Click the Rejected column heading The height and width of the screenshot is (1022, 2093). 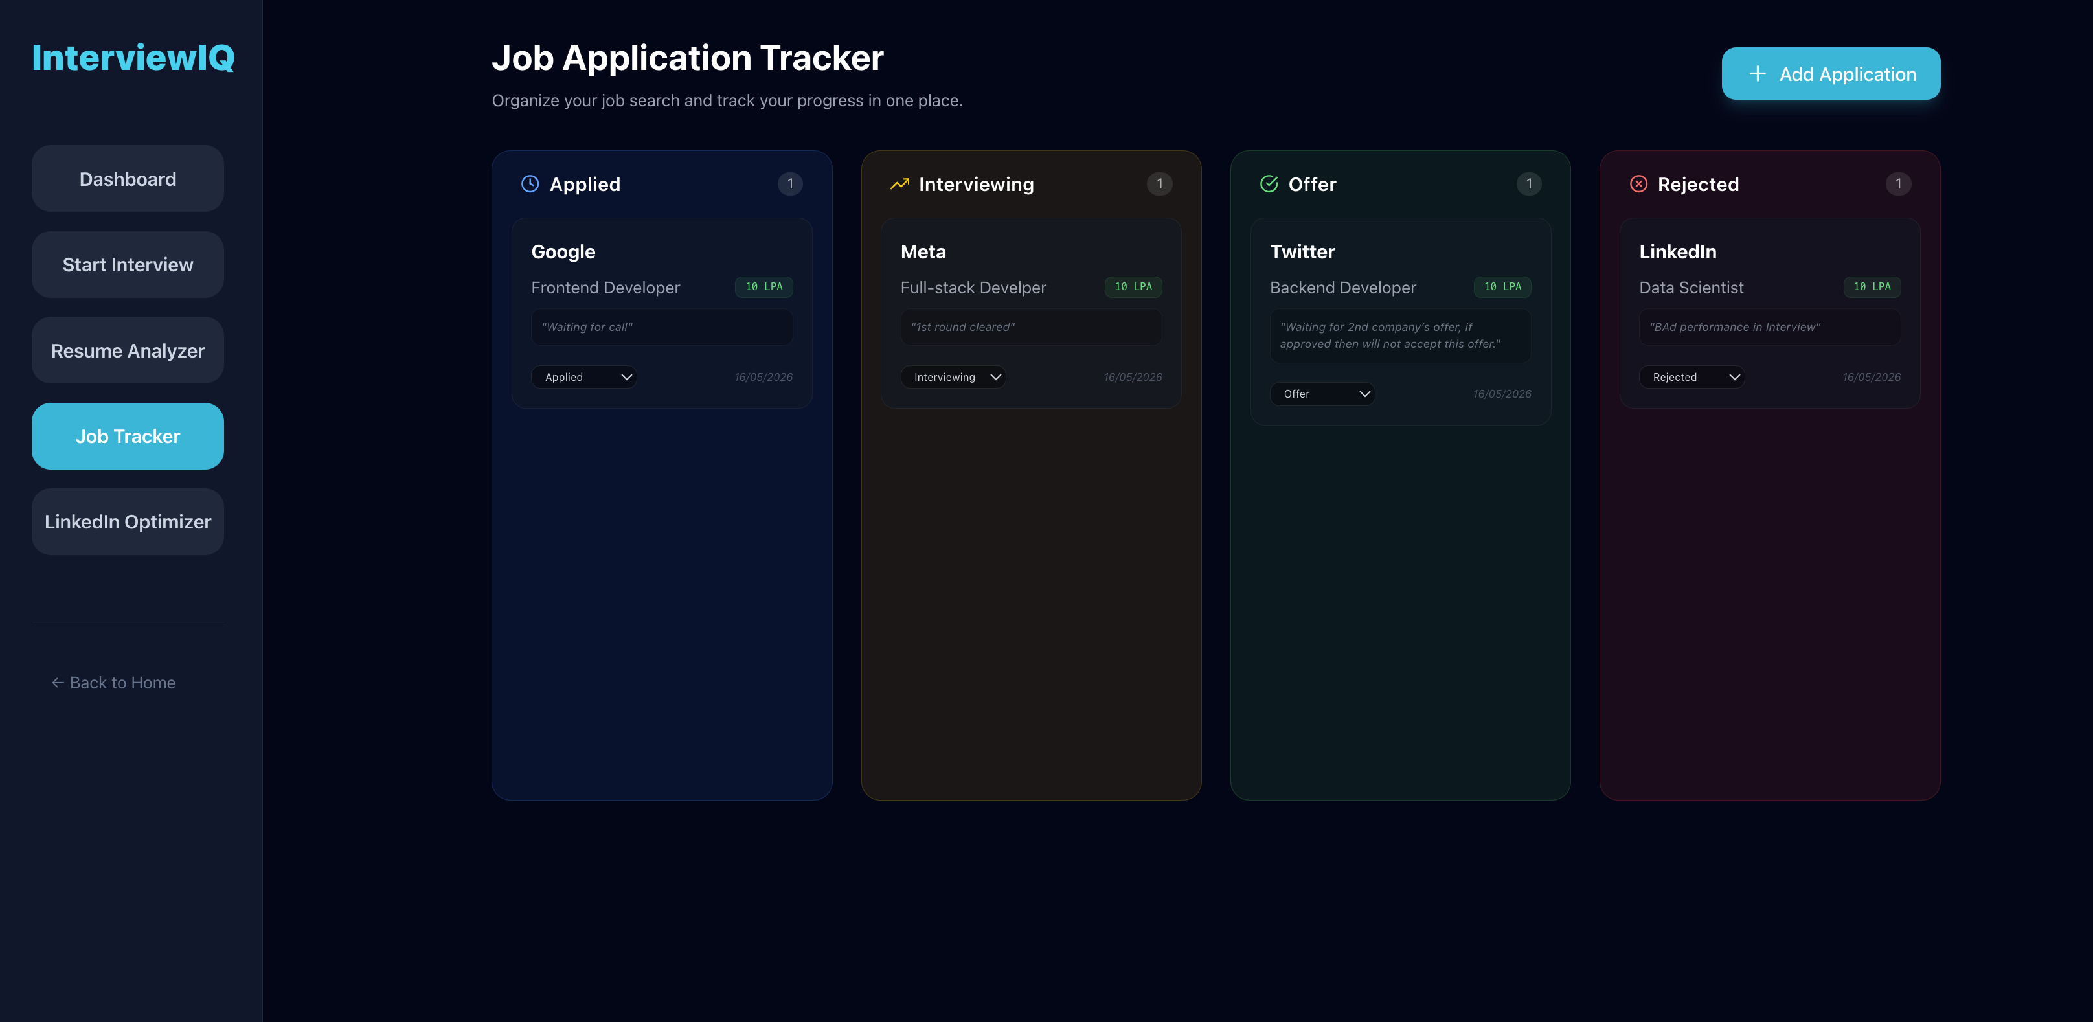(1698, 185)
